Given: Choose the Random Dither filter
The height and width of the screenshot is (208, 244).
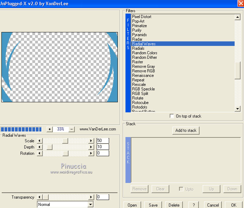Looking at the screenshot, I should (183, 57).
